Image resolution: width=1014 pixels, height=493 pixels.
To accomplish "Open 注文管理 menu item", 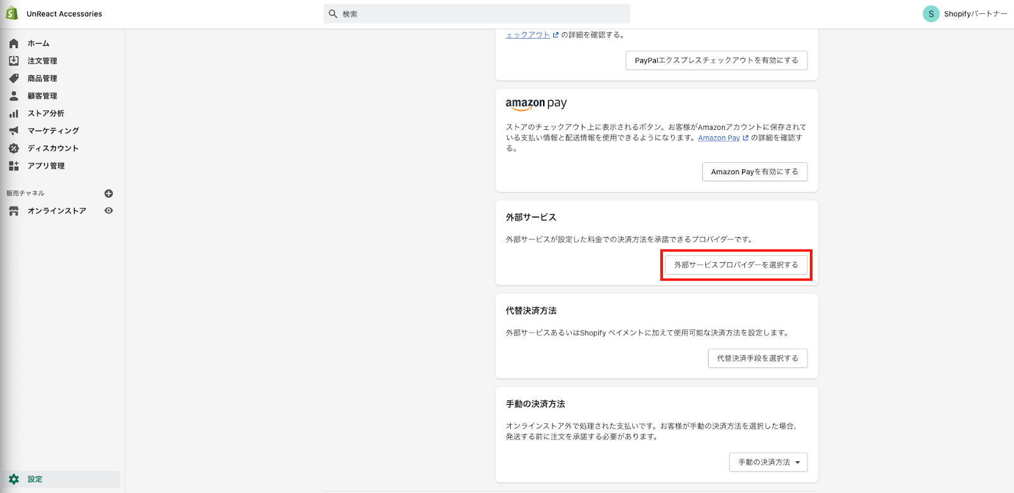I will tap(42, 61).
